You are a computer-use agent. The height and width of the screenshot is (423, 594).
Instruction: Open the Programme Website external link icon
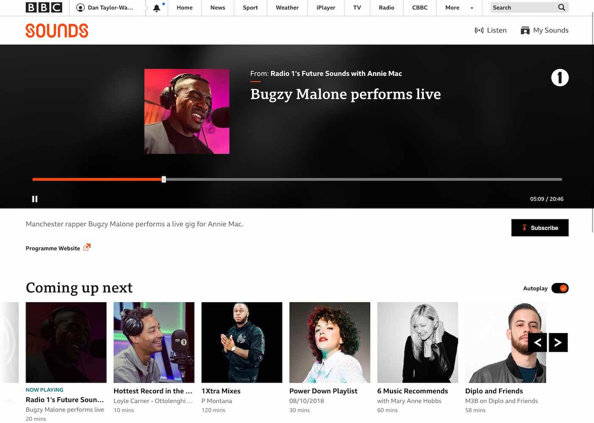pos(87,247)
